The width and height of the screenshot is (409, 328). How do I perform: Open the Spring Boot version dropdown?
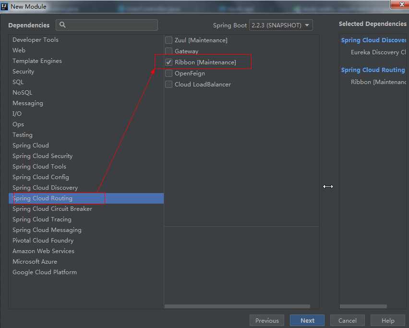281,25
